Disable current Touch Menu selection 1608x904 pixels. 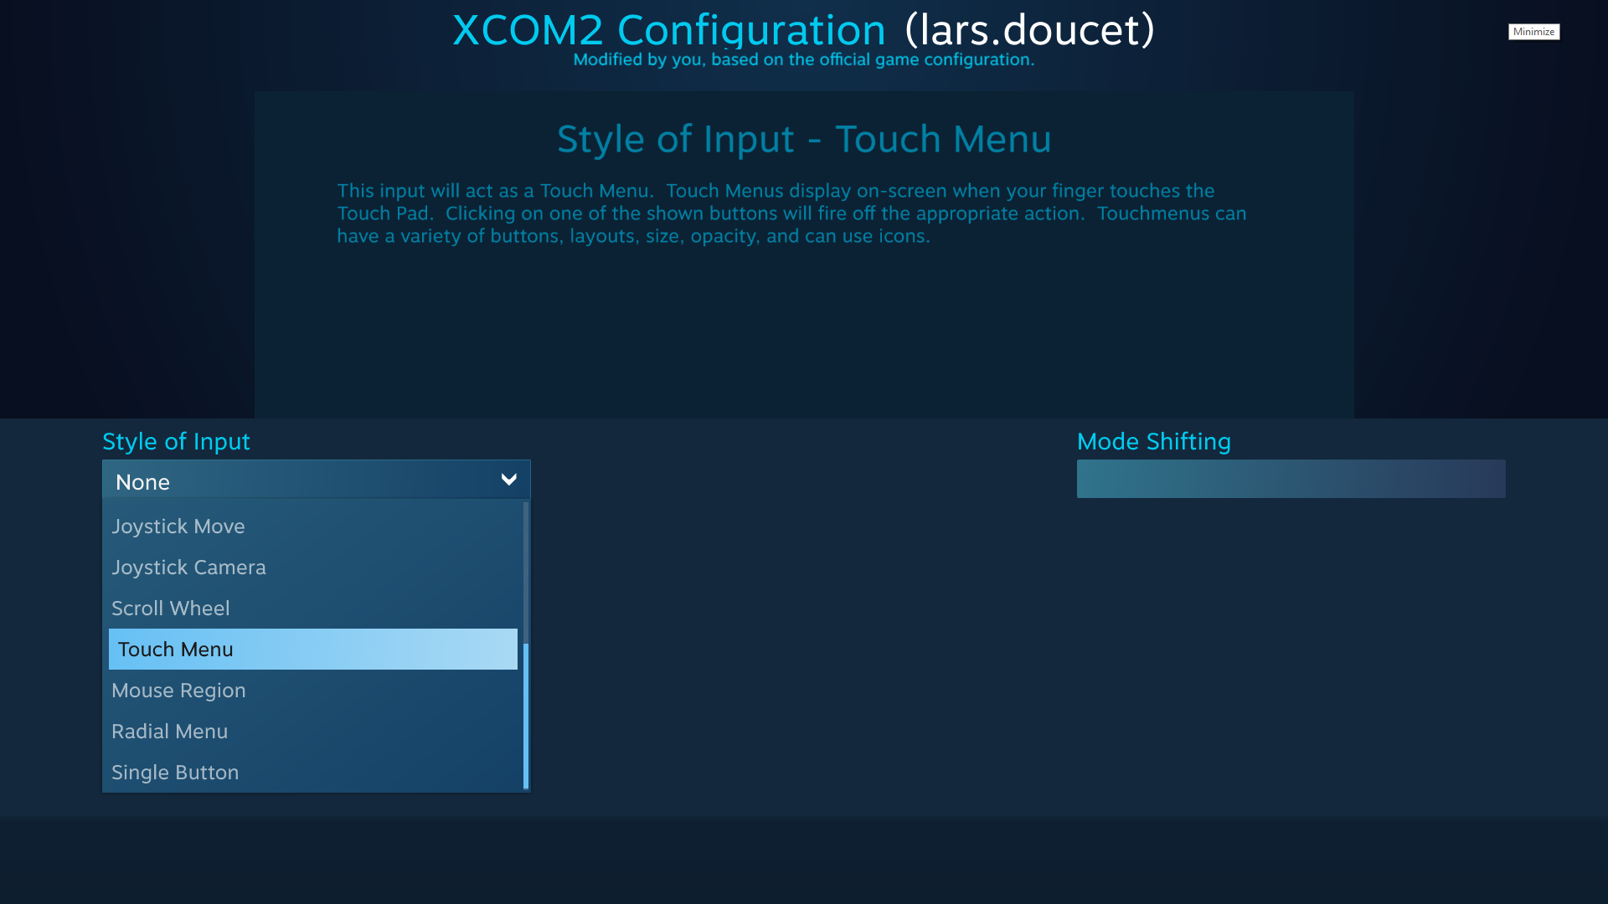315,481
